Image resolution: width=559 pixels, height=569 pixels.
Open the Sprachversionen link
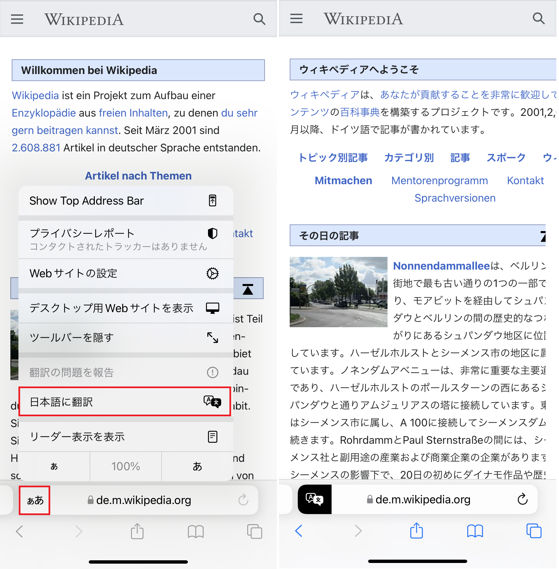click(x=455, y=198)
